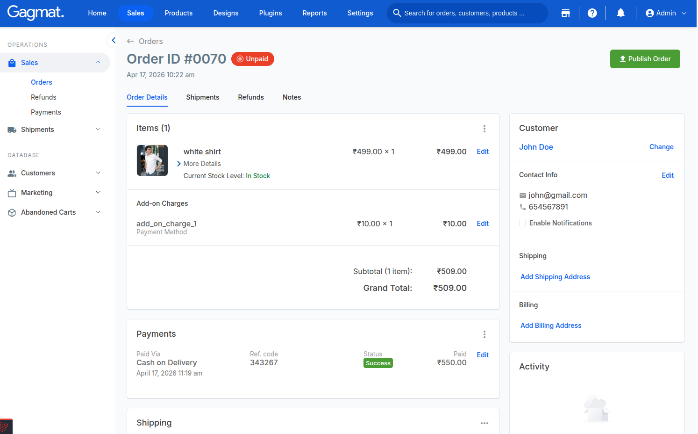The width and height of the screenshot is (698, 434).
Task: Click the Abandoned Carts box icon
Action: click(x=12, y=212)
